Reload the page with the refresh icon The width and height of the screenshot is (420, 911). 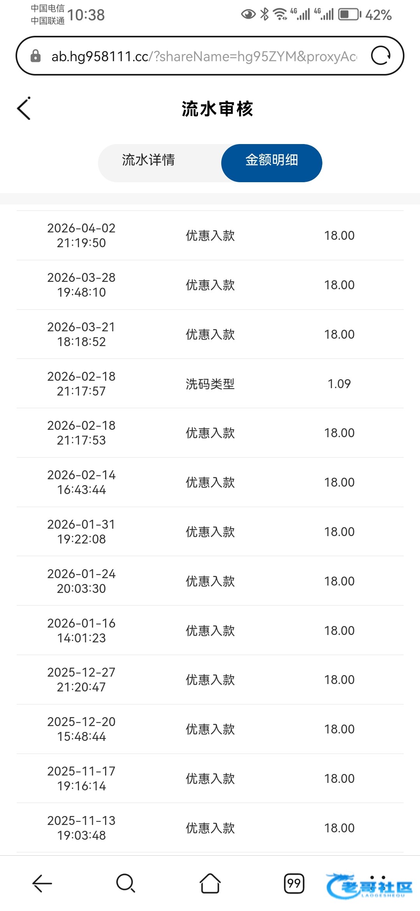point(380,56)
